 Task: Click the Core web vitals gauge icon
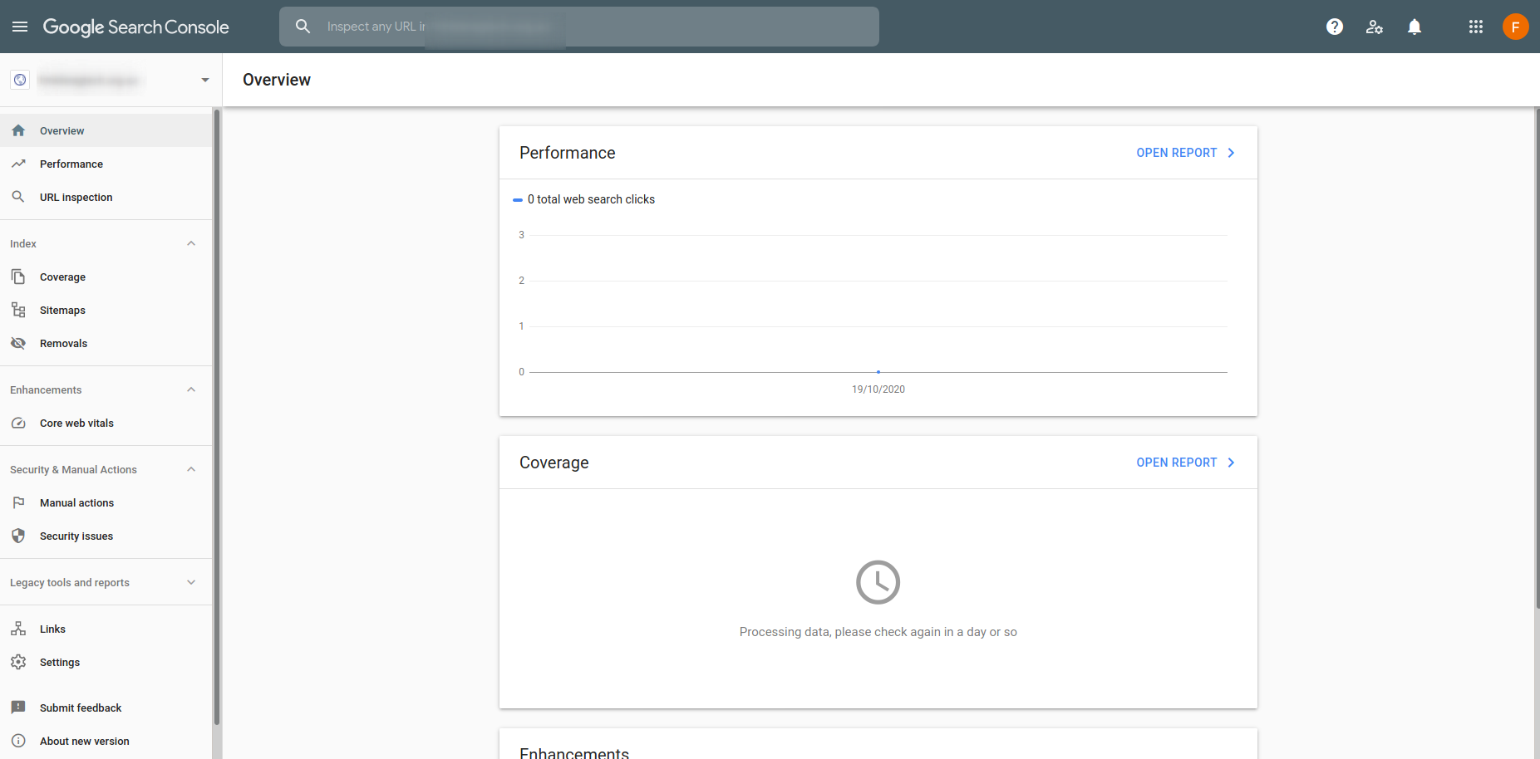(x=18, y=423)
